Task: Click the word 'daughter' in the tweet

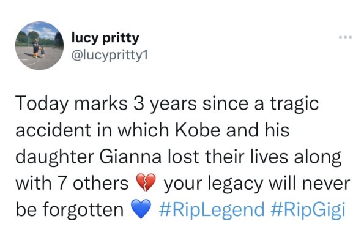Action: 54,157
